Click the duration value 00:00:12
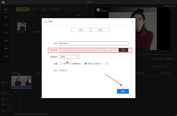 (63, 71)
